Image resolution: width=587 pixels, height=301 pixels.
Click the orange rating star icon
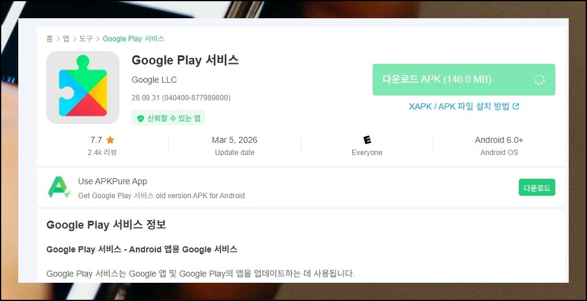click(x=110, y=140)
